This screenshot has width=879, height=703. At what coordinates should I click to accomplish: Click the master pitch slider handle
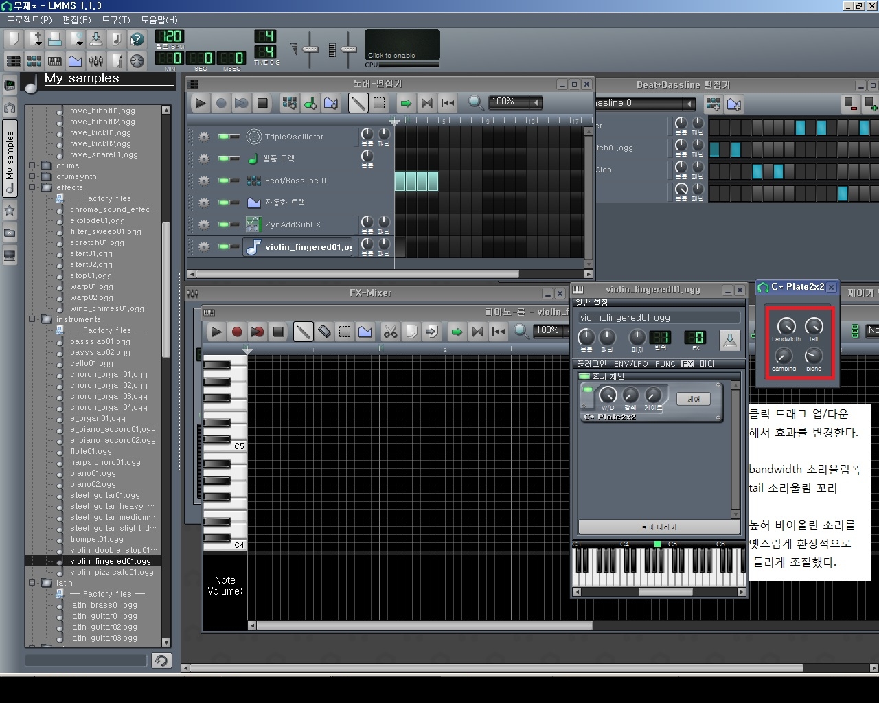pyautogui.click(x=349, y=49)
